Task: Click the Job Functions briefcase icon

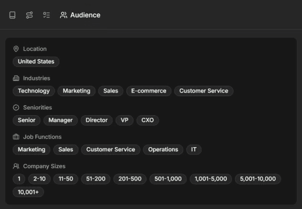Action: click(16, 137)
